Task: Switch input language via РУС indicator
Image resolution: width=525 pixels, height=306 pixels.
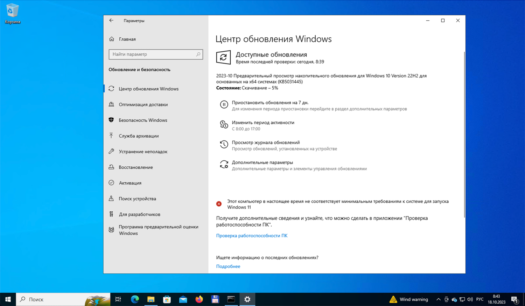Action: (x=480, y=299)
